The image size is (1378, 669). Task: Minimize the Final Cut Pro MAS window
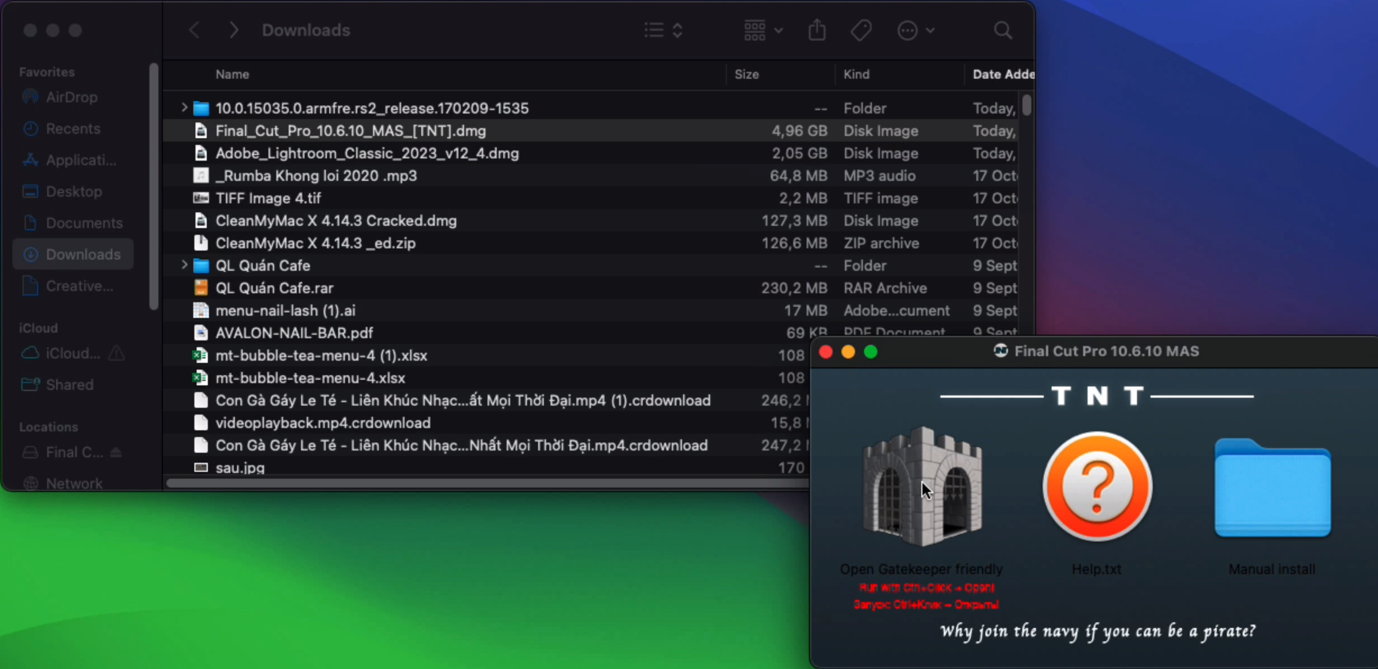point(848,352)
